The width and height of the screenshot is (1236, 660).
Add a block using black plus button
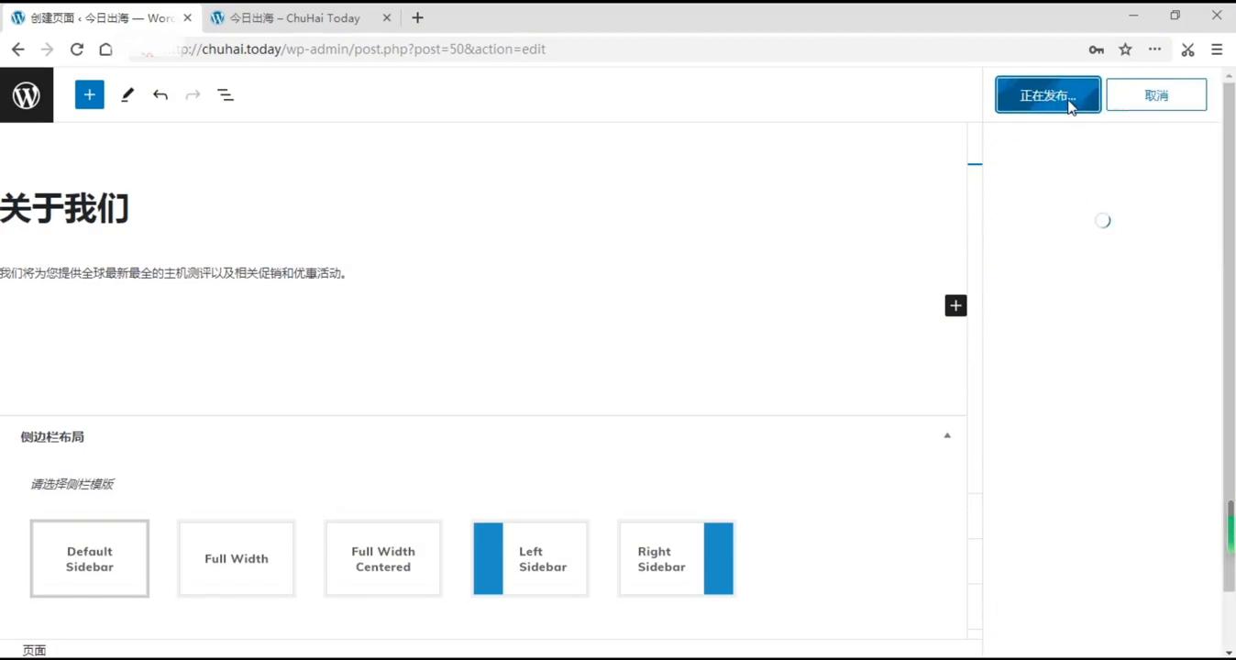955,305
